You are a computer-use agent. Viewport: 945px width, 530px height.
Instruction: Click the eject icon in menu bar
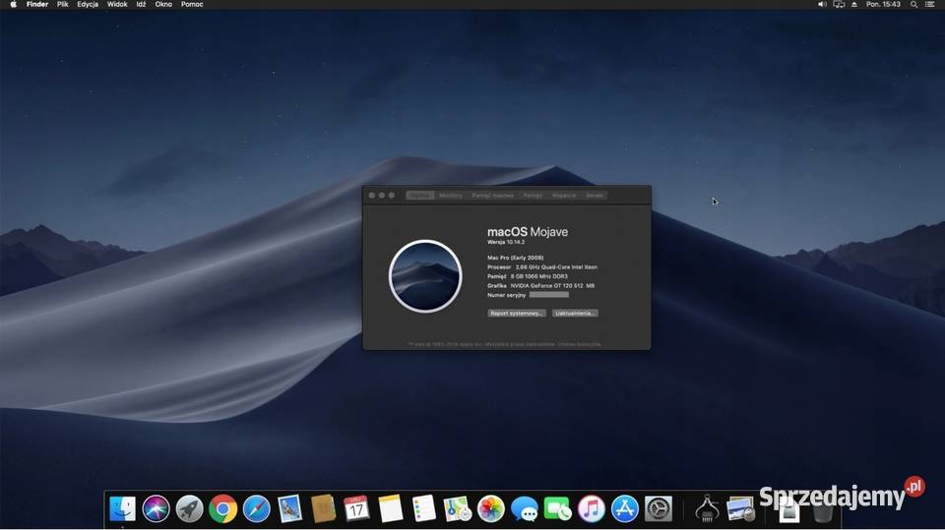[854, 4]
